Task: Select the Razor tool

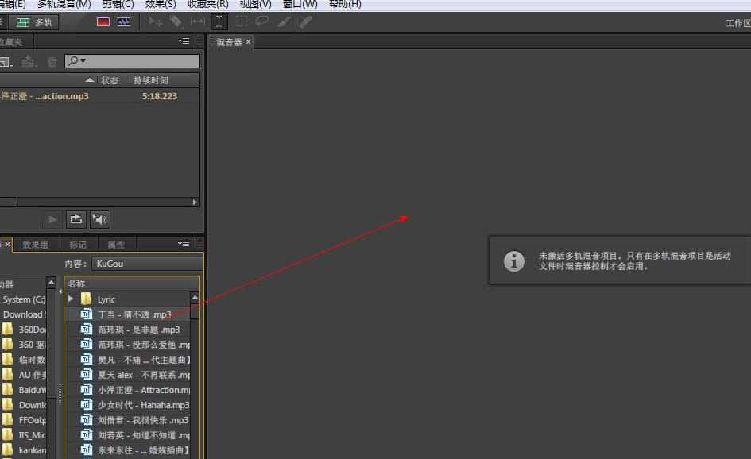Action: click(x=176, y=21)
